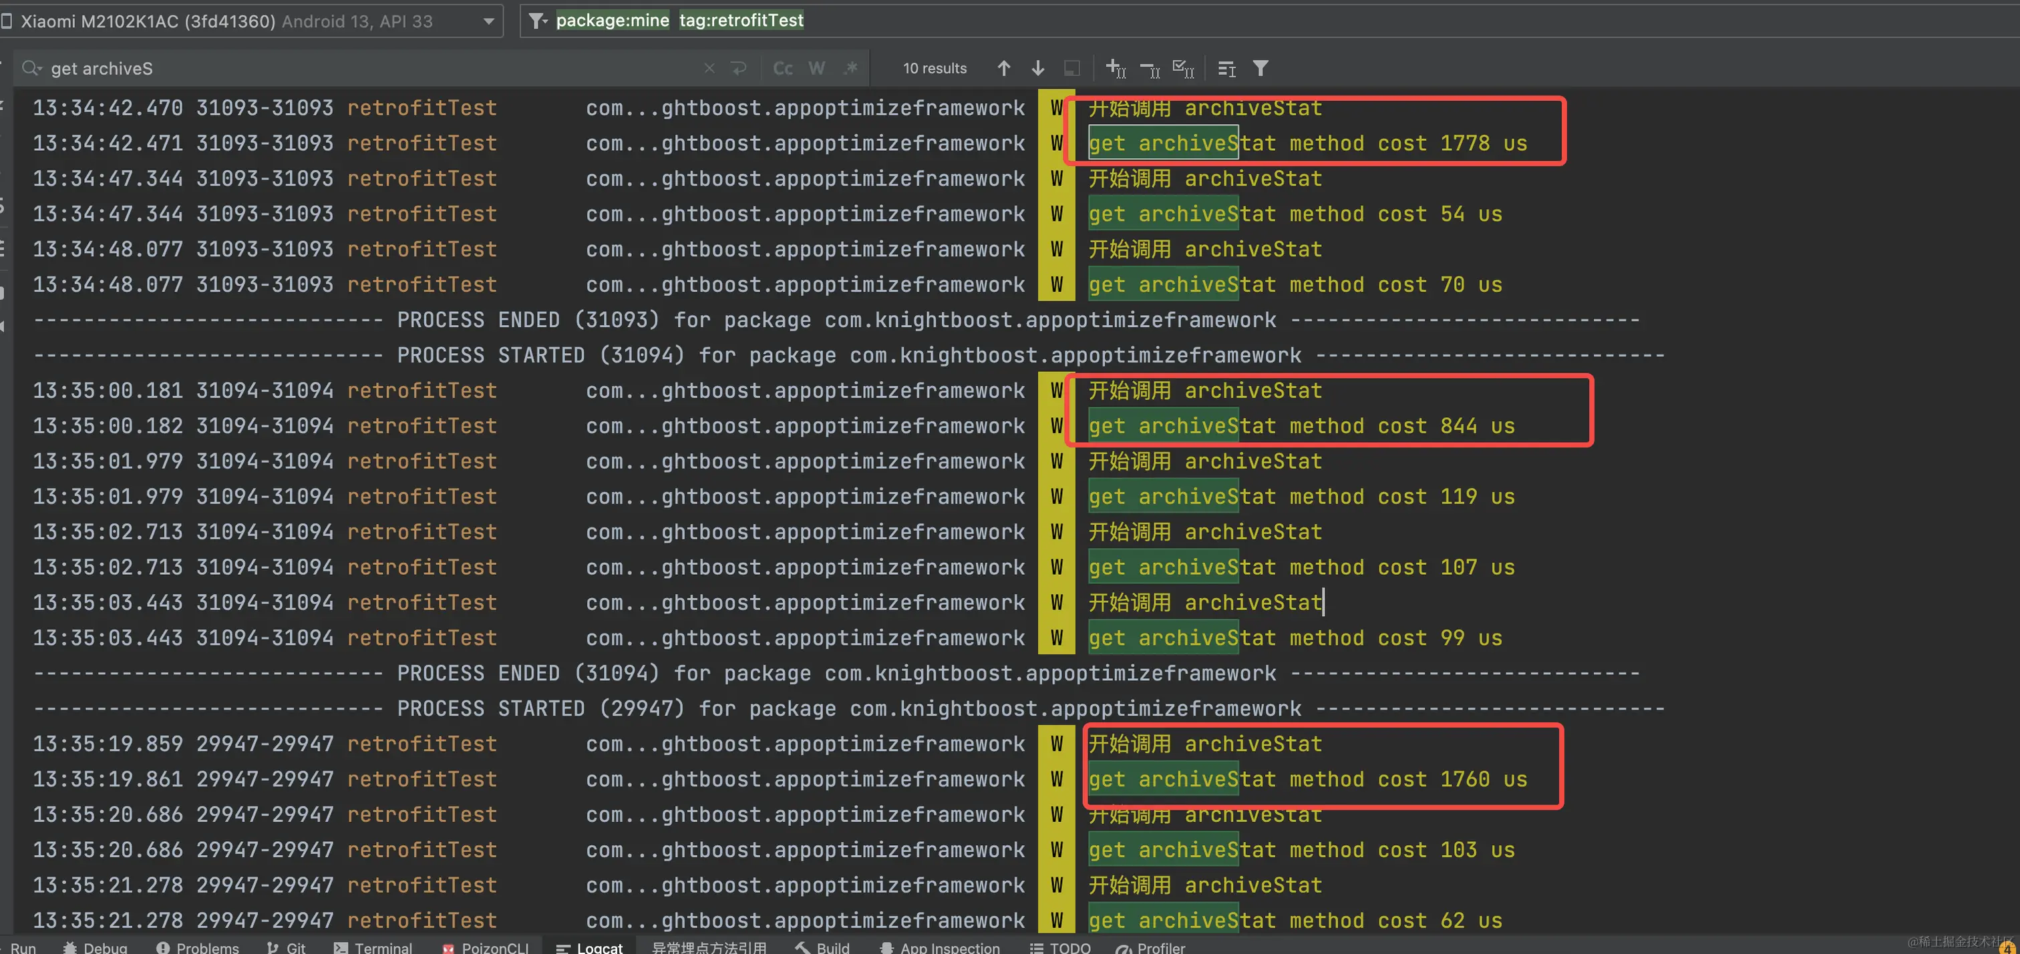Toggle Words (W) search option

pyautogui.click(x=816, y=68)
